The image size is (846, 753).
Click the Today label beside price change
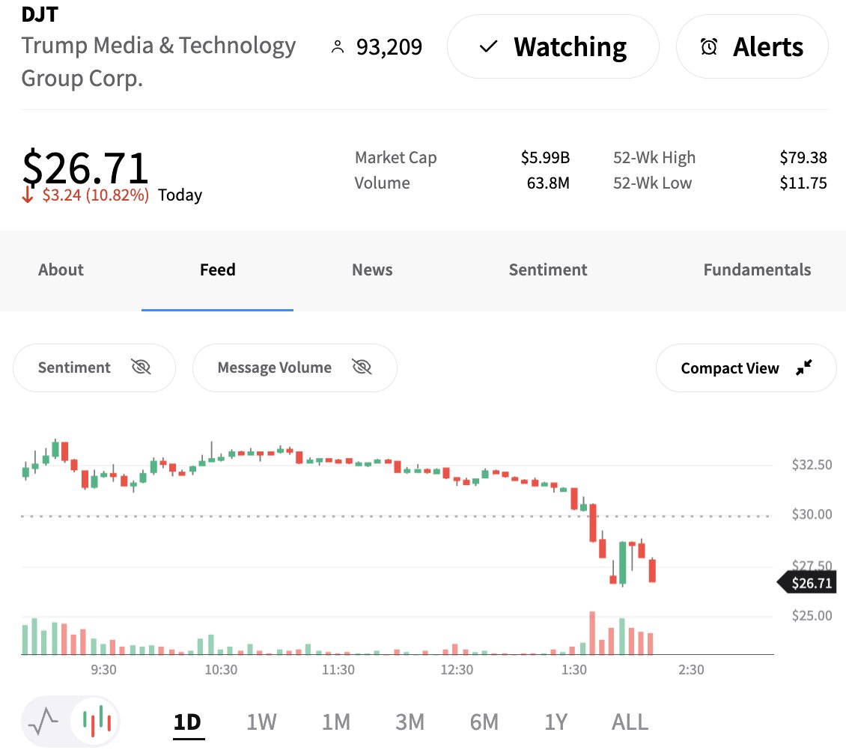pyautogui.click(x=180, y=195)
